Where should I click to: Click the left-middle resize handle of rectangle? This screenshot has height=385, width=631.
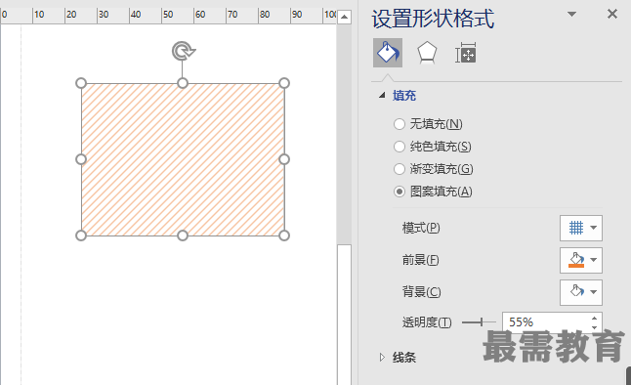[x=81, y=159]
